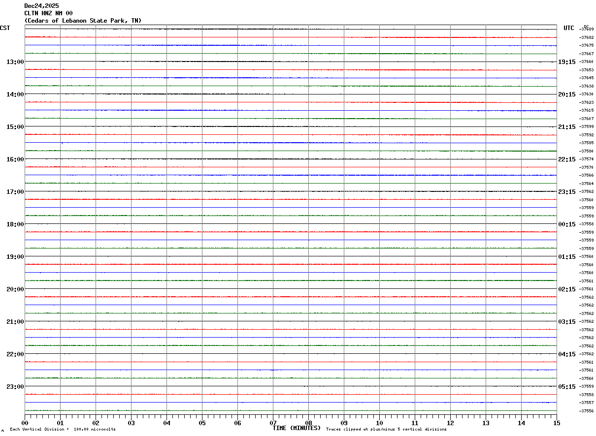Click the "20:15" UTC time label
Viewport: 596px width, 436px height.
click(x=566, y=94)
